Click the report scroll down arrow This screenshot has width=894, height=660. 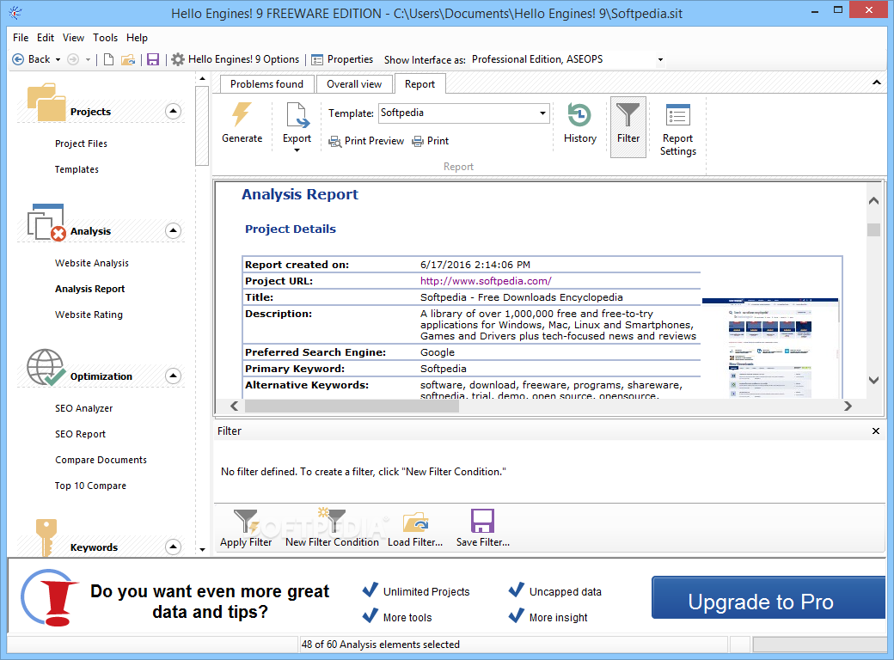(x=873, y=380)
